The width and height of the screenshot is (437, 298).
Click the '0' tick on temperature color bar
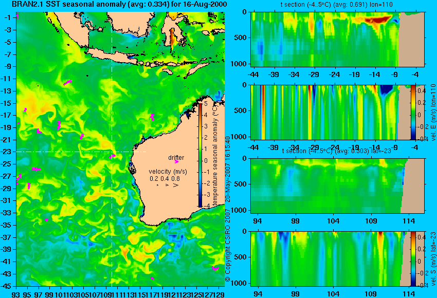tap(206, 160)
